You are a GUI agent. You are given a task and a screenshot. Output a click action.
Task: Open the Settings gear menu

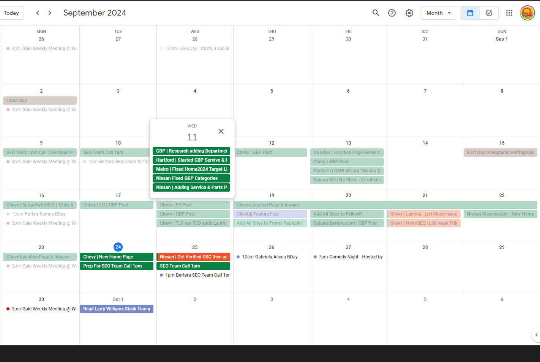pos(409,13)
